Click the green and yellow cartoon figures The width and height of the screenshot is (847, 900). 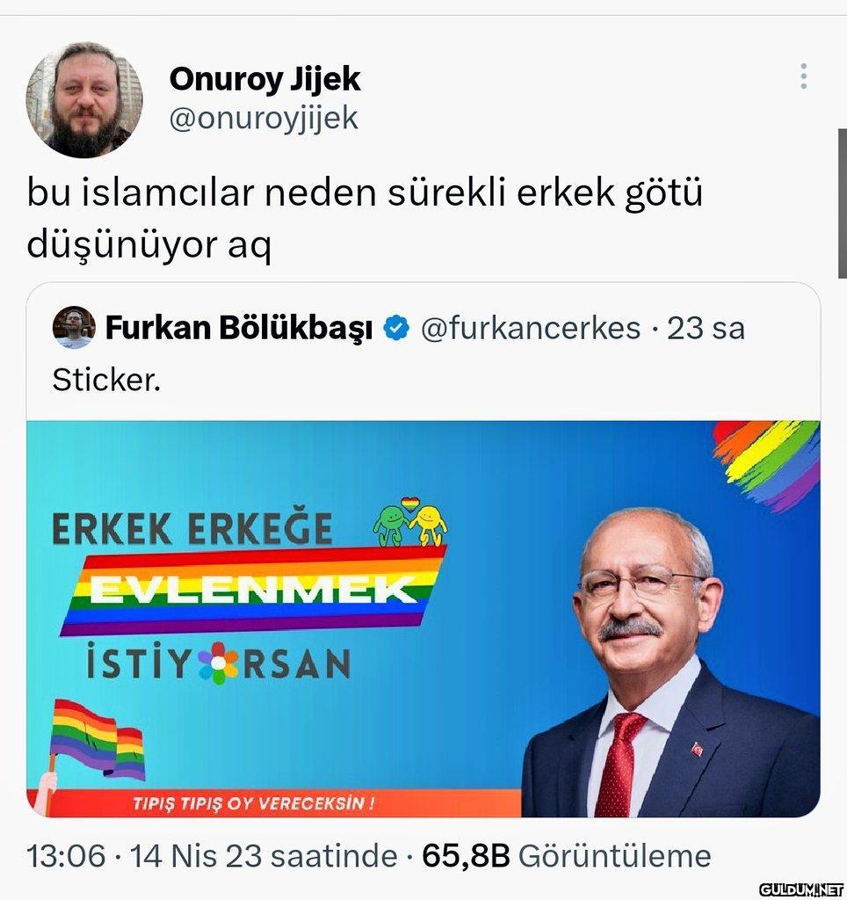410,521
